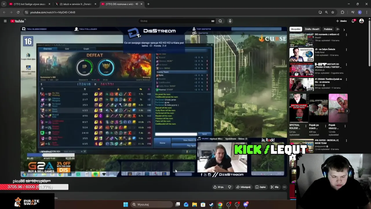This screenshot has height=209, width=371.
Task: Click the Utwórz create button
Action: pyautogui.click(x=341, y=21)
